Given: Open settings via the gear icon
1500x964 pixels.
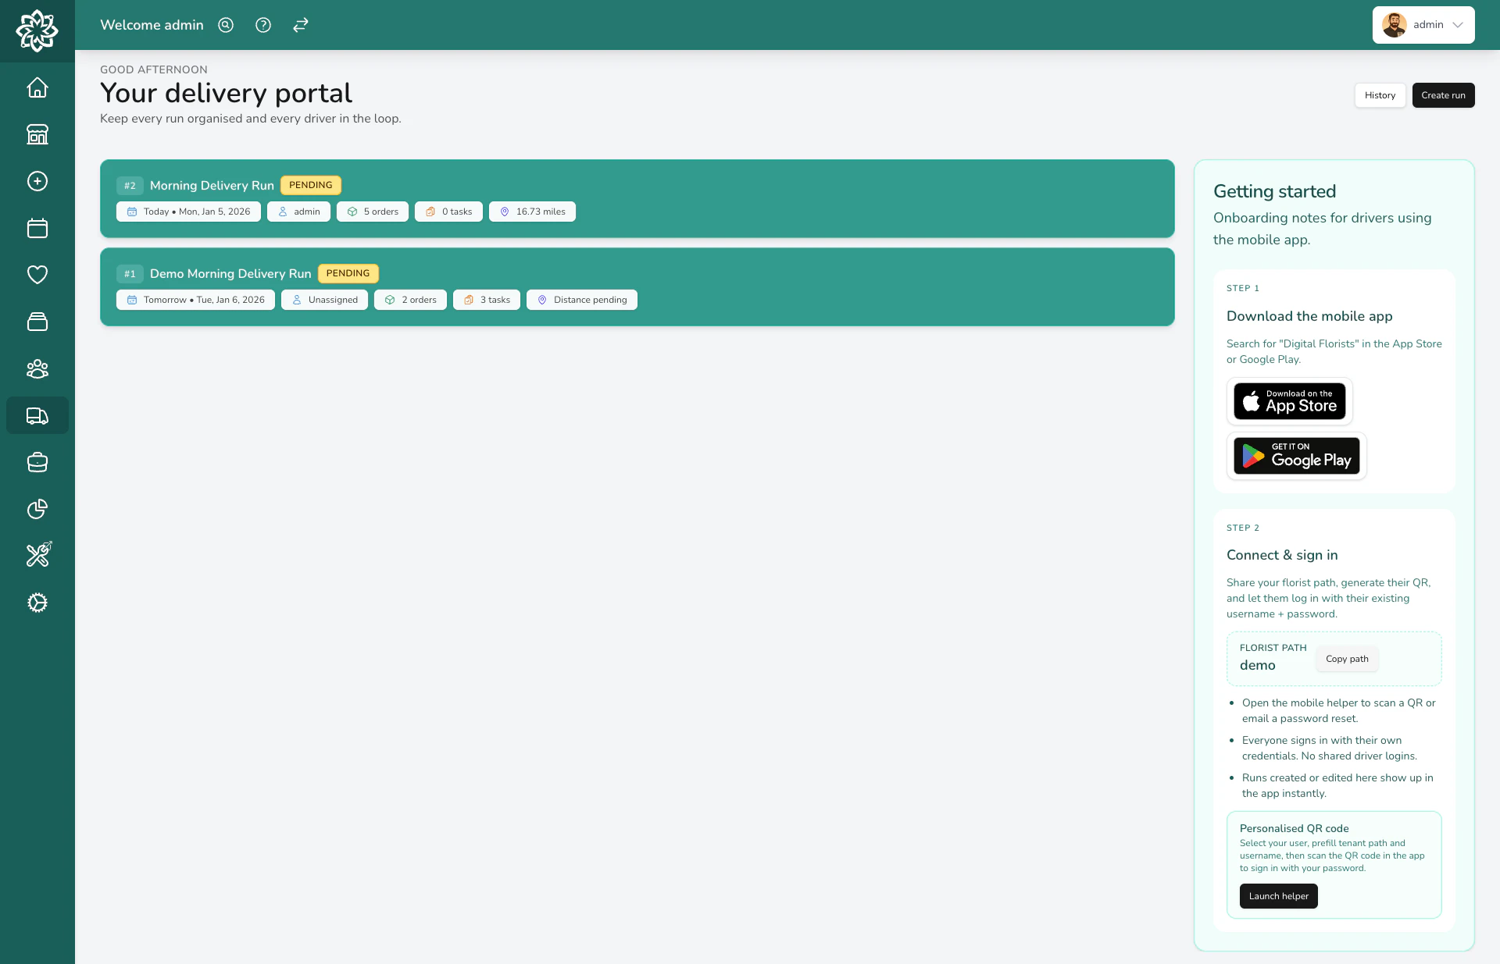Looking at the screenshot, I should point(37,603).
